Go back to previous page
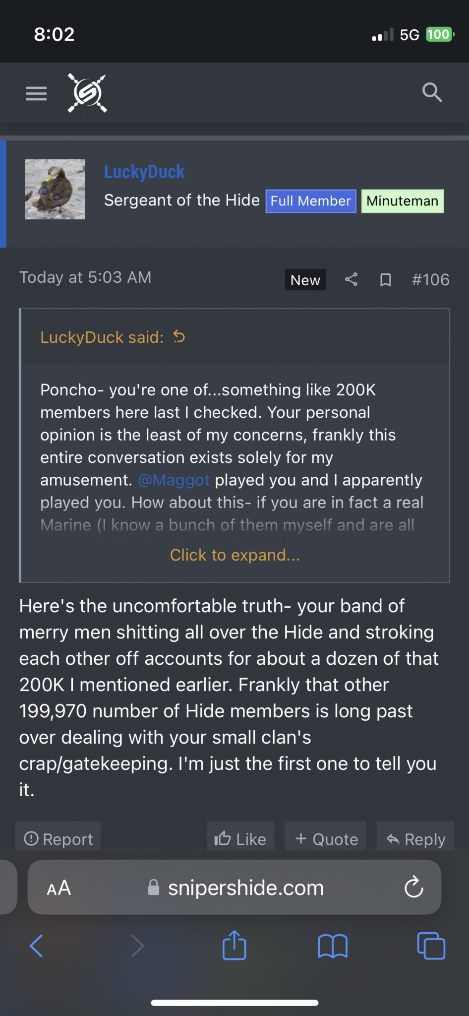Screen dimensions: 469x1016 (x=37, y=946)
